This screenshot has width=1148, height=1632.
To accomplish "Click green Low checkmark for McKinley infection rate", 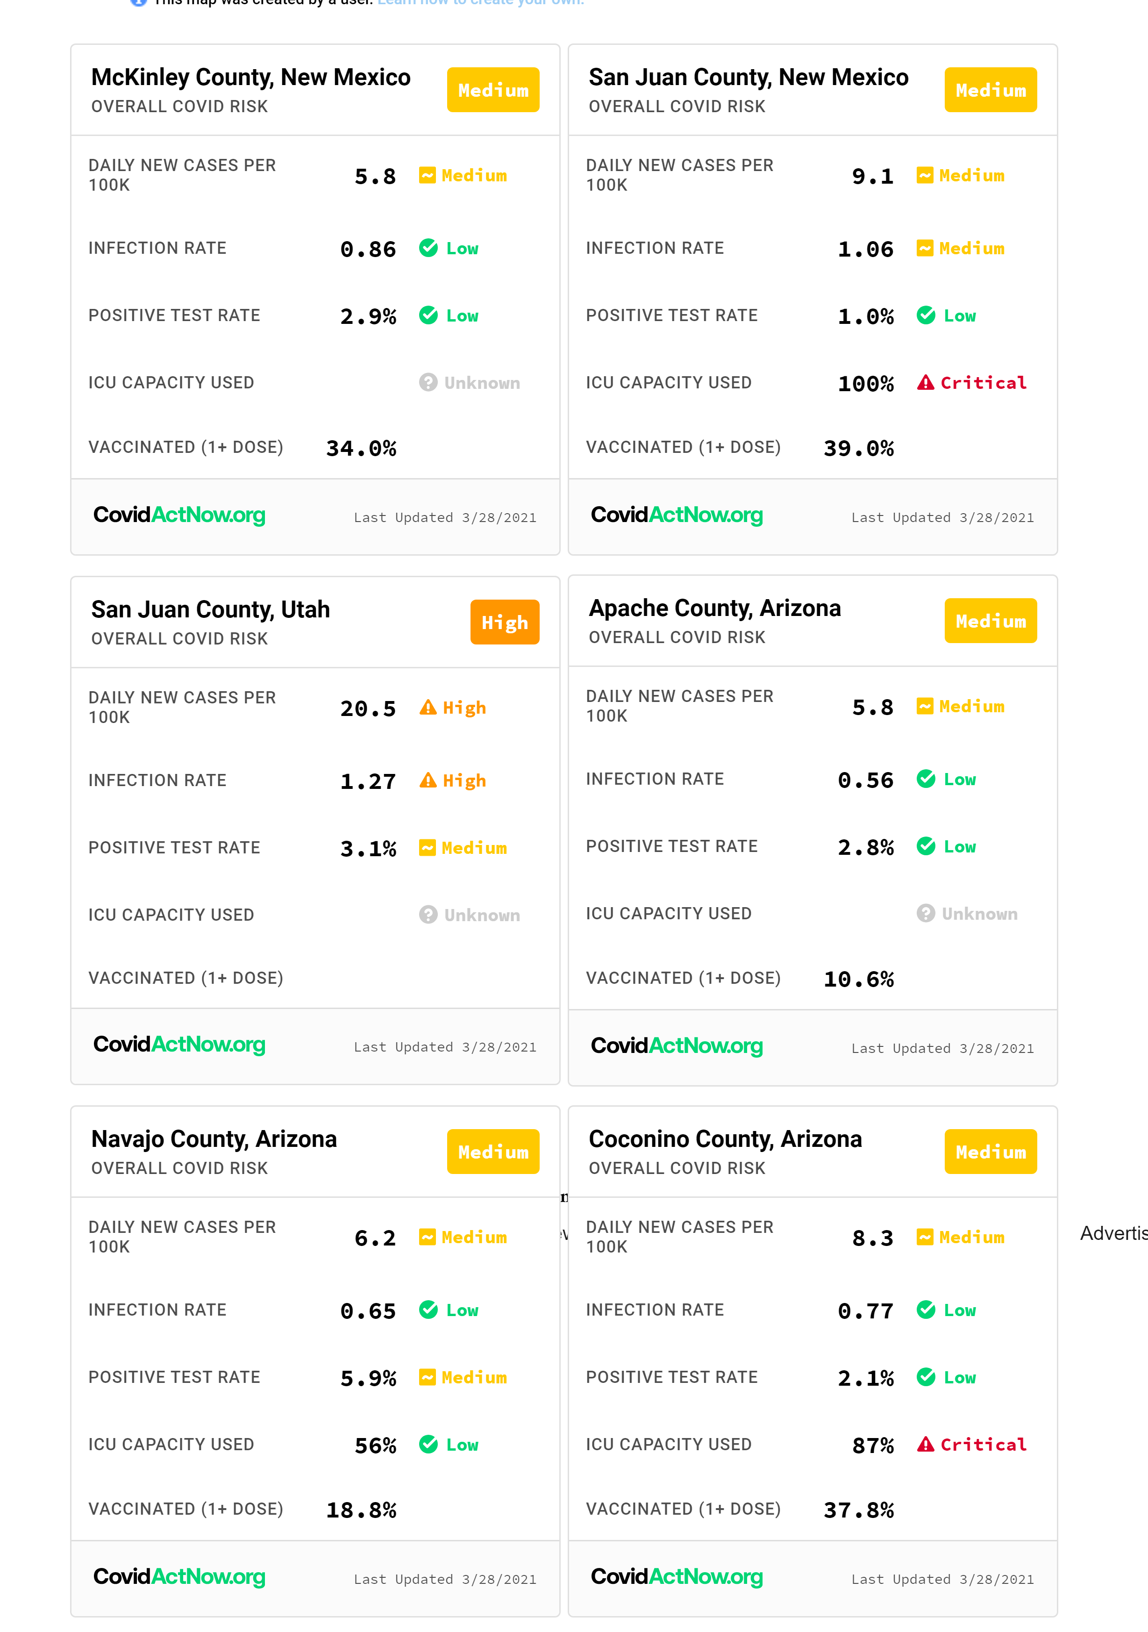I will 428,248.
